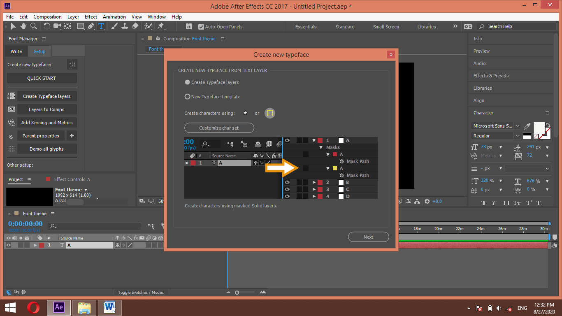Select the Hand tool
This screenshot has width=562, height=316.
click(x=23, y=26)
